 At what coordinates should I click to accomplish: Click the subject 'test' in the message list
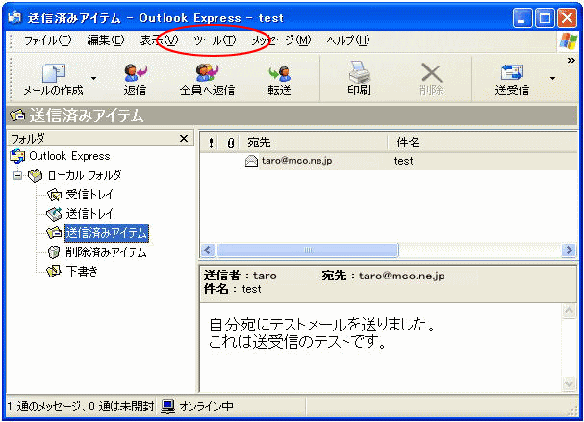[404, 161]
